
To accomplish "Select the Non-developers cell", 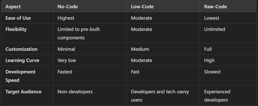I will tap(75, 92).
